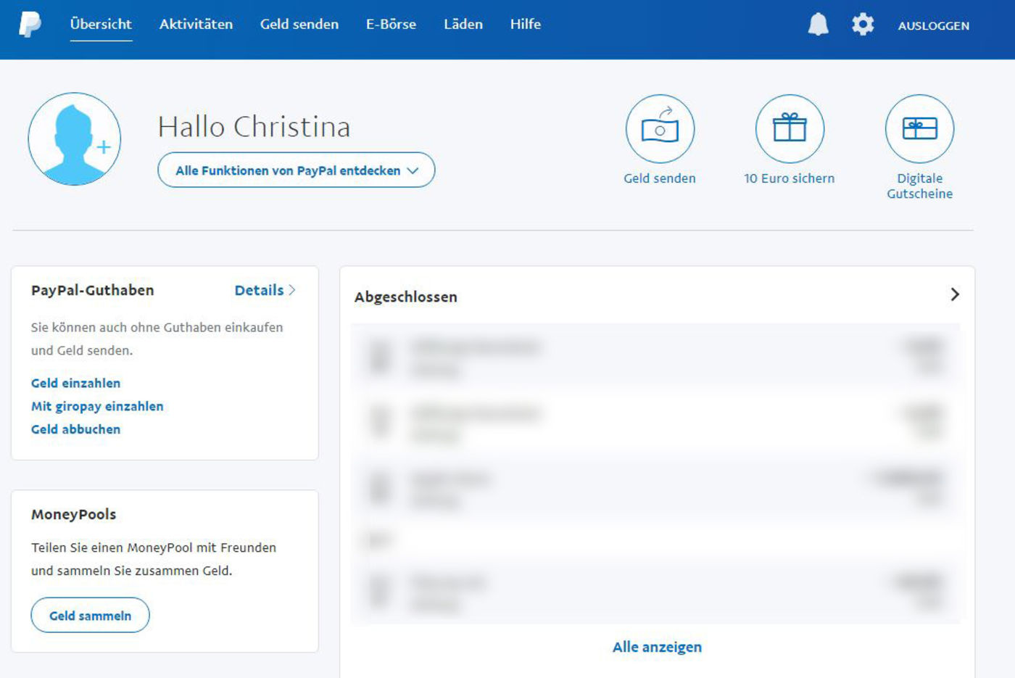Viewport: 1015px width, 678px height.
Task: Click the PayPal logo in header
Action: click(x=30, y=24)
